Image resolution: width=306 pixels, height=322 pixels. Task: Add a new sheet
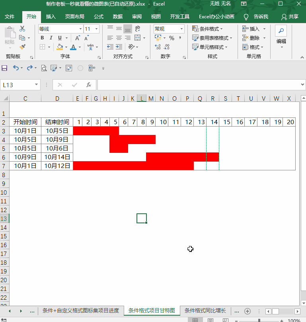pos(248,311)
